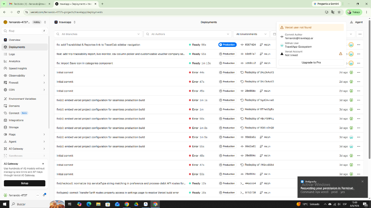The width and height of the screenshot is (371, 208).
Task: Open the Trabajo profile button
Action: coord(354,12)
